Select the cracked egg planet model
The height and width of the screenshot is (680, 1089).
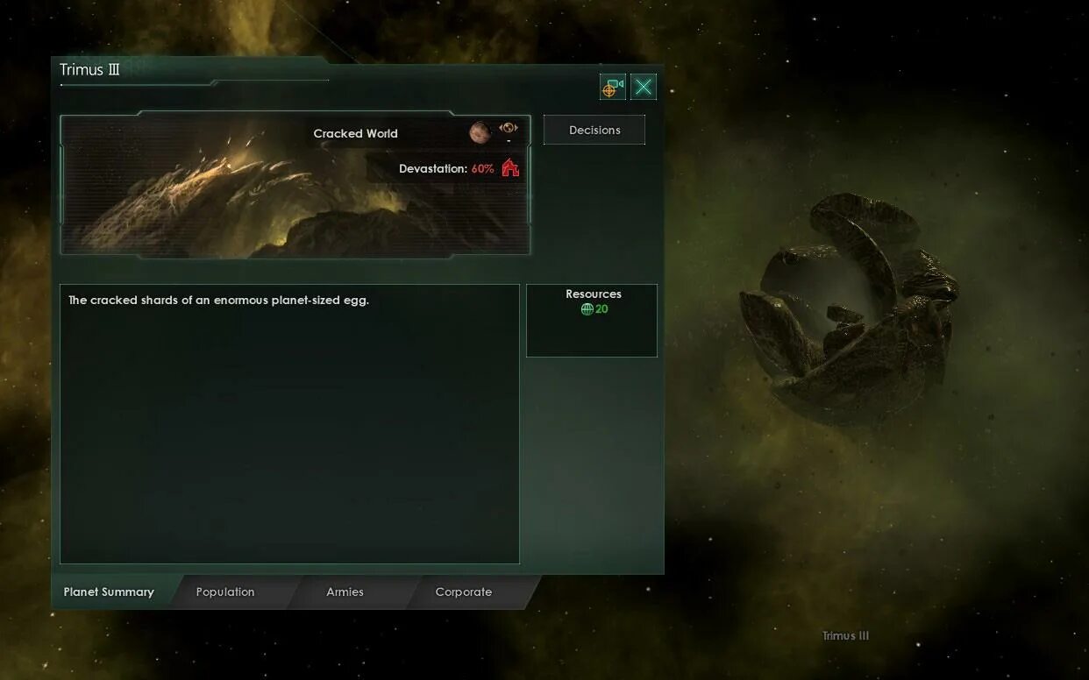click(849, 309)
